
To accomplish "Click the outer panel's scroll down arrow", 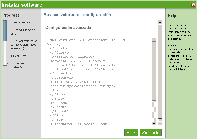I will (160, 123).
